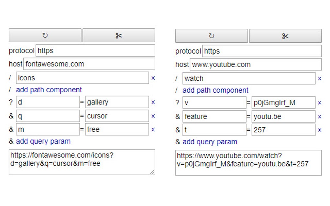
Task: Delete the "watch" path component
Action: 319,78
